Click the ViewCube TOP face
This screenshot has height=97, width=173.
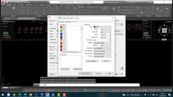(x=164, y=30)
